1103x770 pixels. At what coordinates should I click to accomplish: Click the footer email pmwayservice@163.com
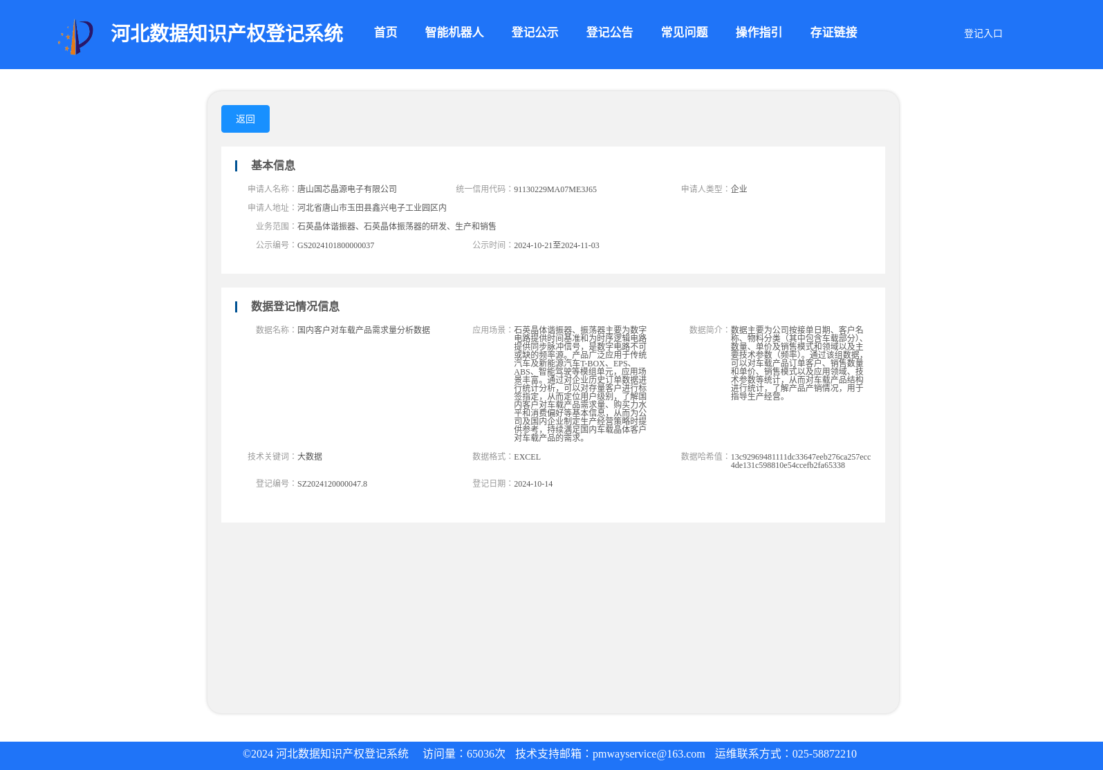[649, 754]
